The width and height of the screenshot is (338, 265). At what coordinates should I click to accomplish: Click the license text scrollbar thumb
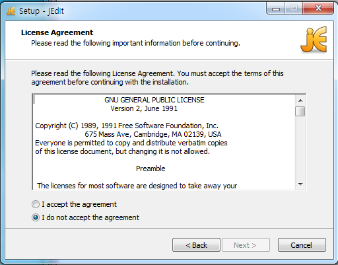(x=300, y=111)
